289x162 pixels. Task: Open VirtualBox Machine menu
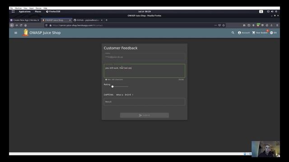coord(18,8)
